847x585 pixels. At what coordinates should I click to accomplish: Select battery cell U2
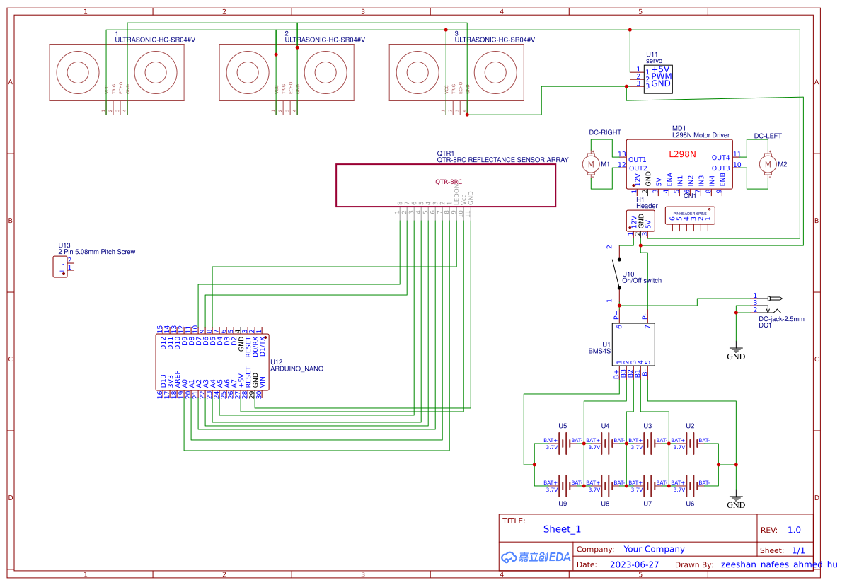[691, 444]
